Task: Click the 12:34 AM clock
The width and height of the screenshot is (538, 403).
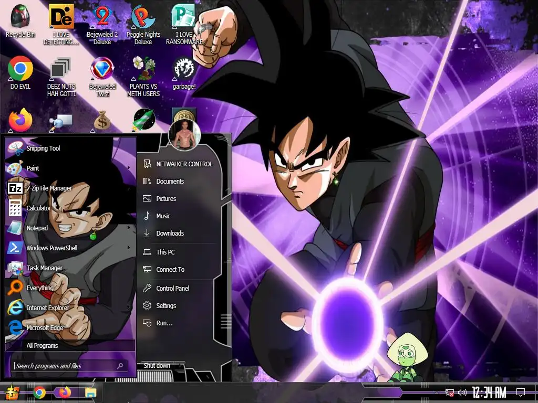Action: click(489, 393)
